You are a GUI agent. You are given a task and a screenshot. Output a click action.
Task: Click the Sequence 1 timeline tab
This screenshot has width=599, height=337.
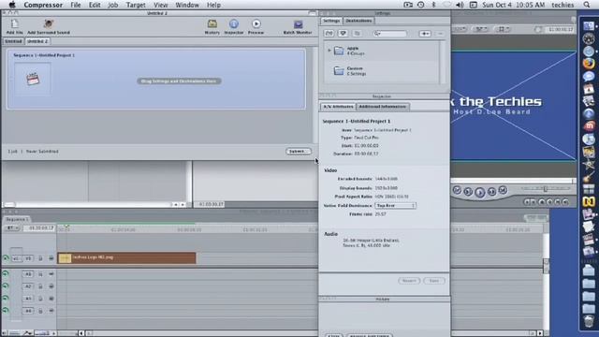coord(17,219)
